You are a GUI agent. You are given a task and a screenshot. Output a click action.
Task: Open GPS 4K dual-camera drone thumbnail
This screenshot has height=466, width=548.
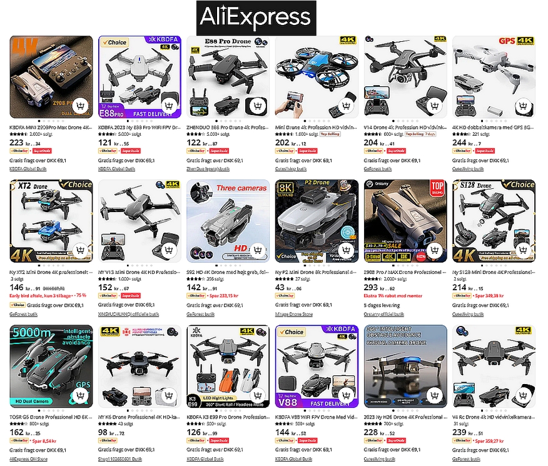tap(494, 77)
